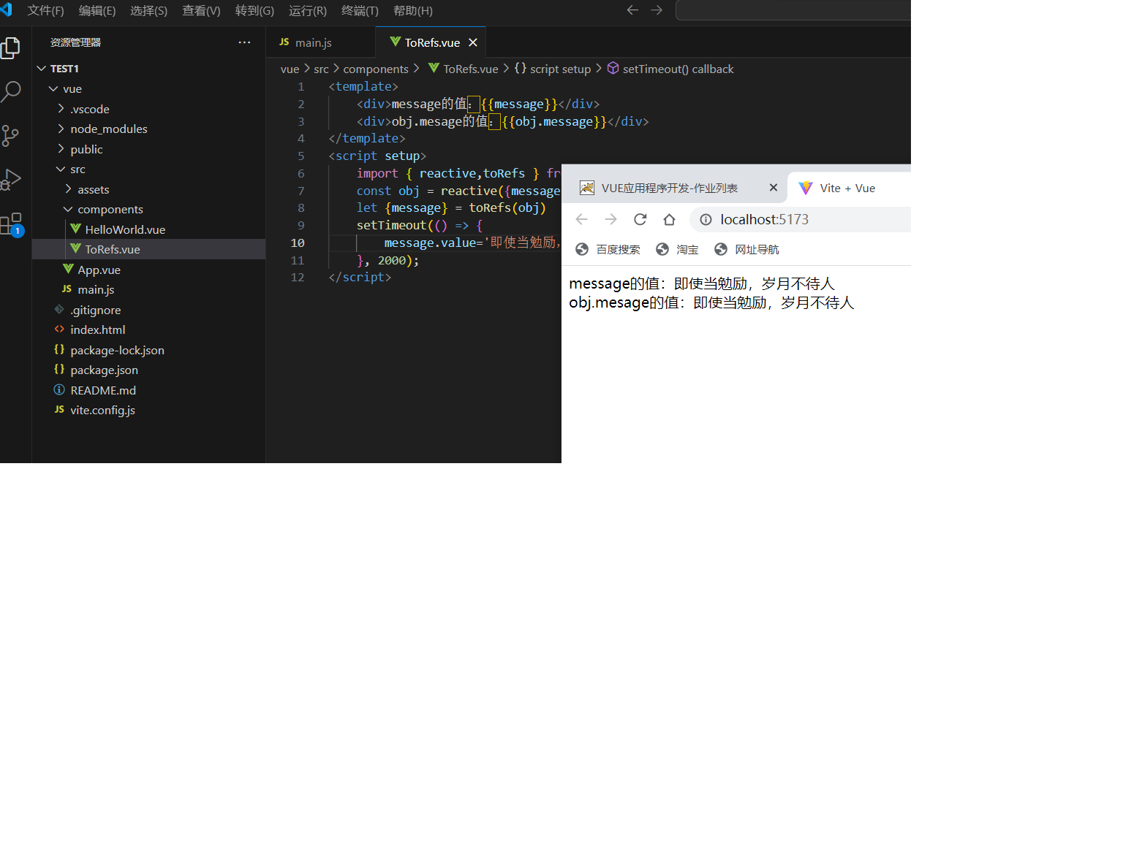Click breadcrumb item ToRefs.vue

(464, 69)
